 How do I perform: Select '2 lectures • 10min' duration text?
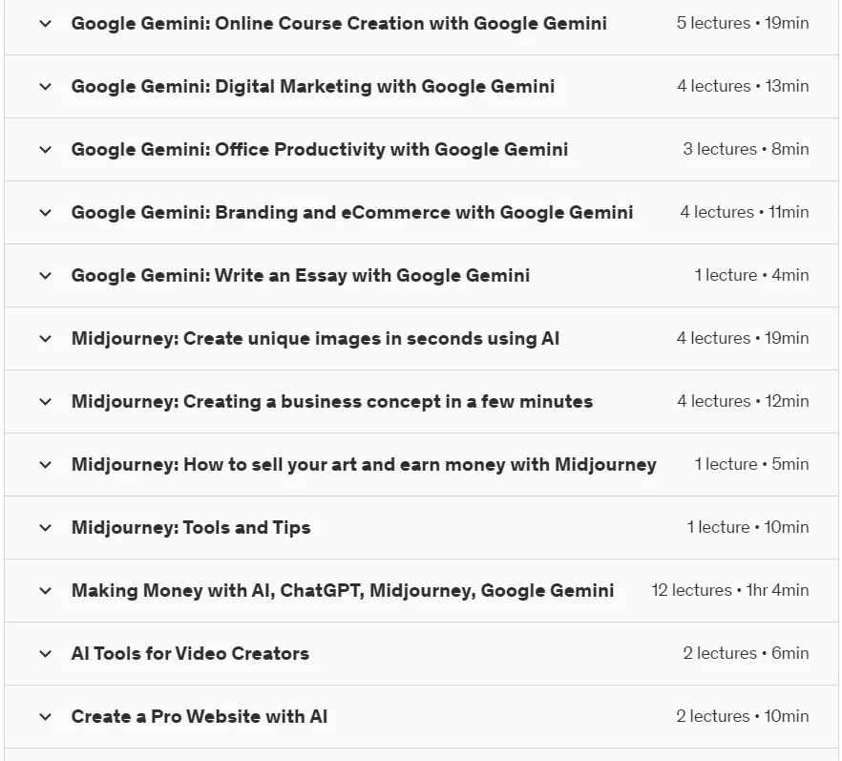[x=743, y=716]
